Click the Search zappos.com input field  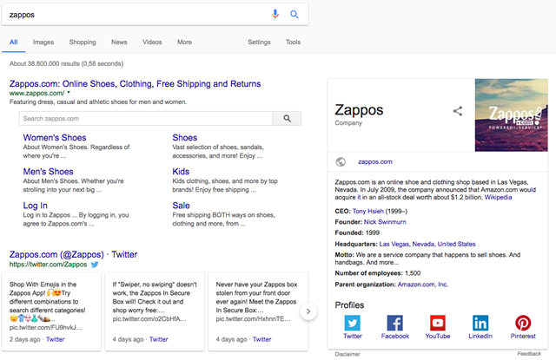coord(146,119)
